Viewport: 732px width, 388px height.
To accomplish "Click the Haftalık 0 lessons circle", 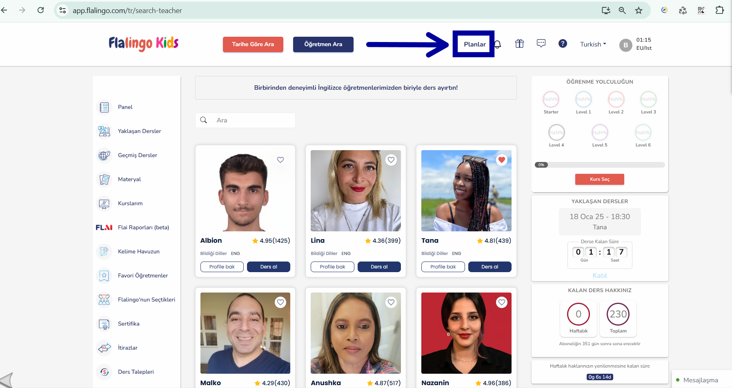I will (x=578, y=314).
